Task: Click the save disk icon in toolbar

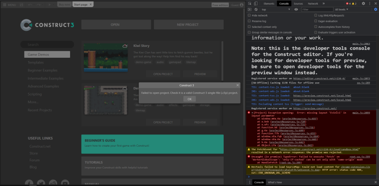Action: 21,5
